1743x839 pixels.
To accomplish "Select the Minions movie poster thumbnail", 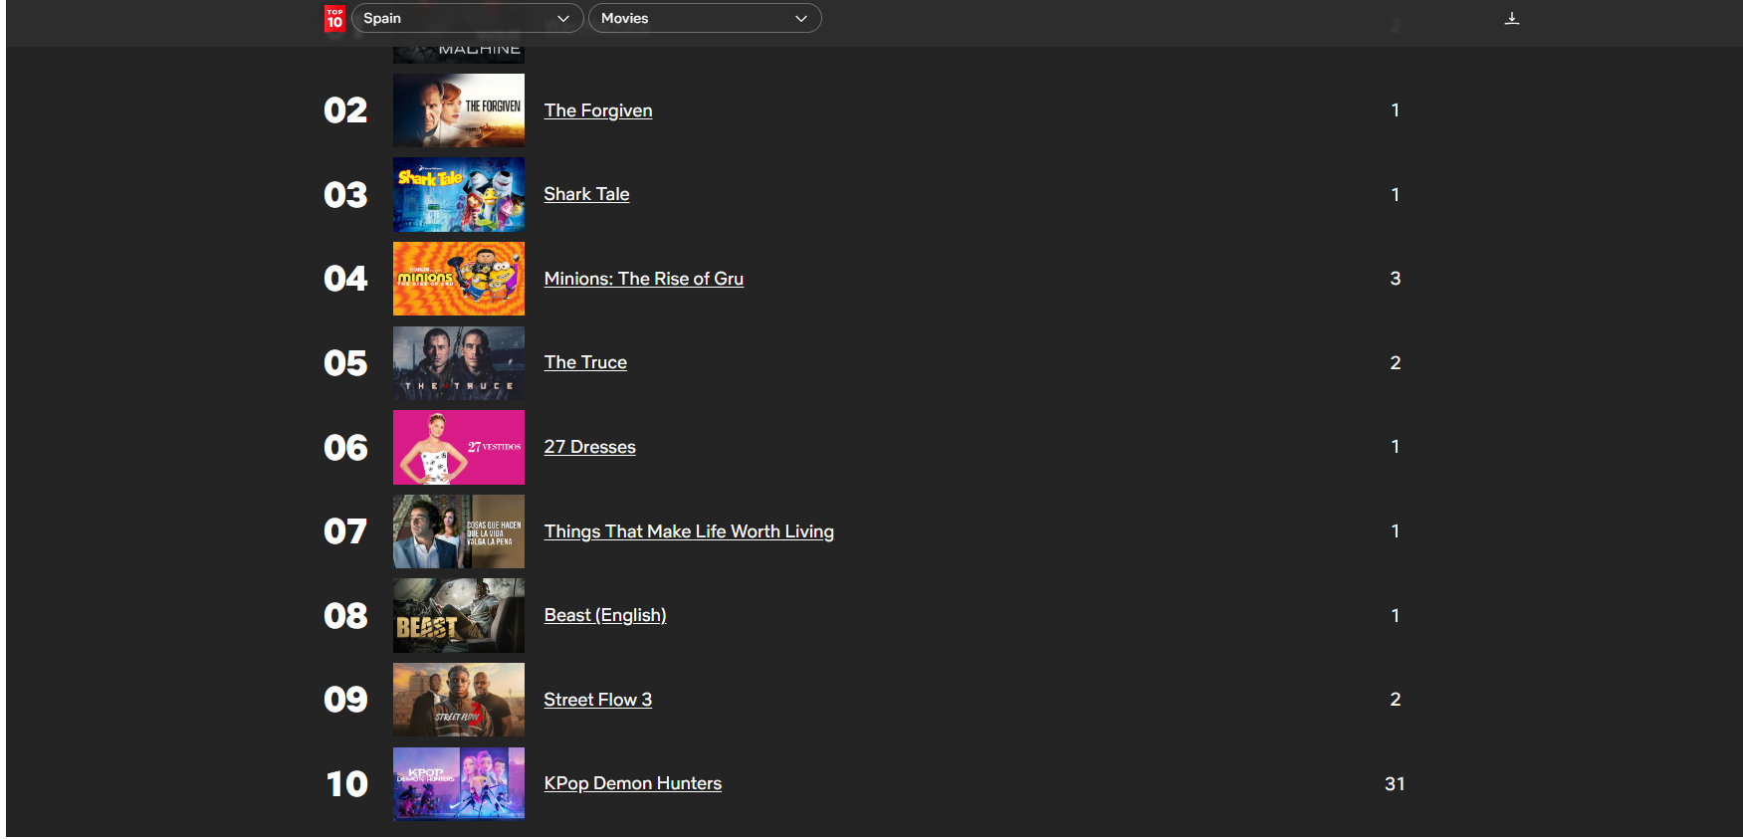I will pyautogui.click(x=458, y=279).
